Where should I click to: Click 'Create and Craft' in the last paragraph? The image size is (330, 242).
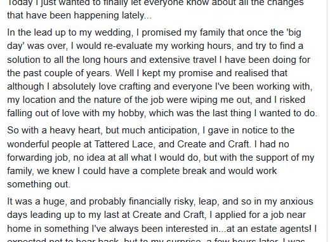click(168, 215)
